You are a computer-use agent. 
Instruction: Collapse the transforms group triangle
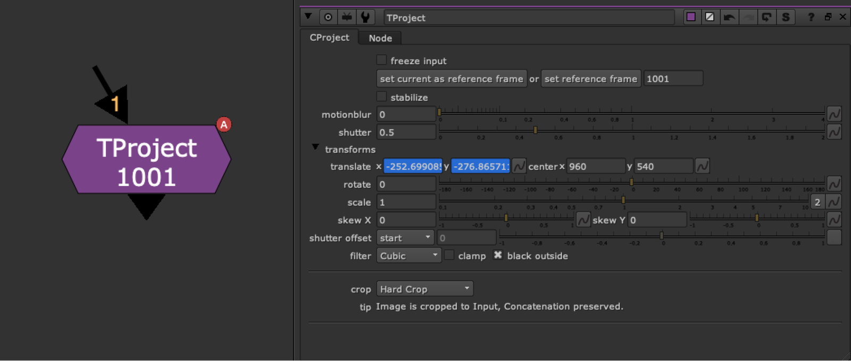(x=315, y=147)
